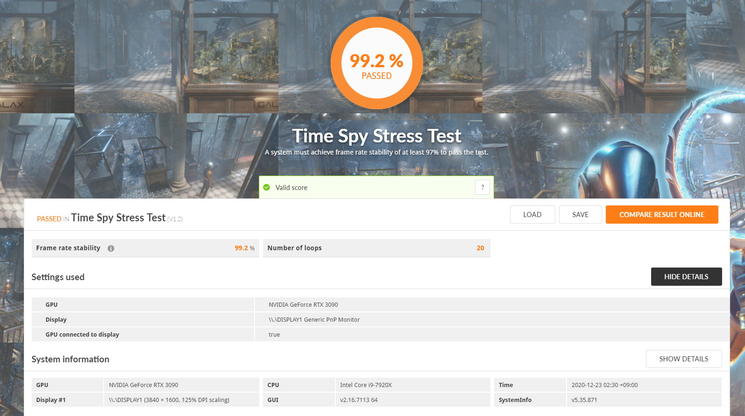Click the GPU connected to display label

[82, 335]
